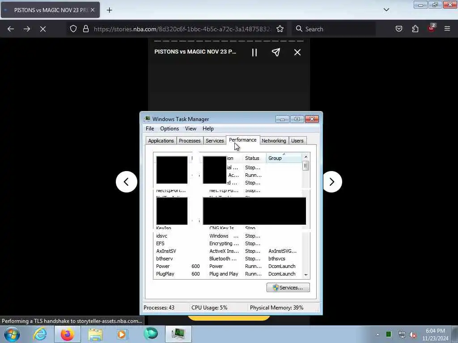Open uBlock extension icon in toolbar
This screenshot has height=343, width=458.
pos(432,28)
